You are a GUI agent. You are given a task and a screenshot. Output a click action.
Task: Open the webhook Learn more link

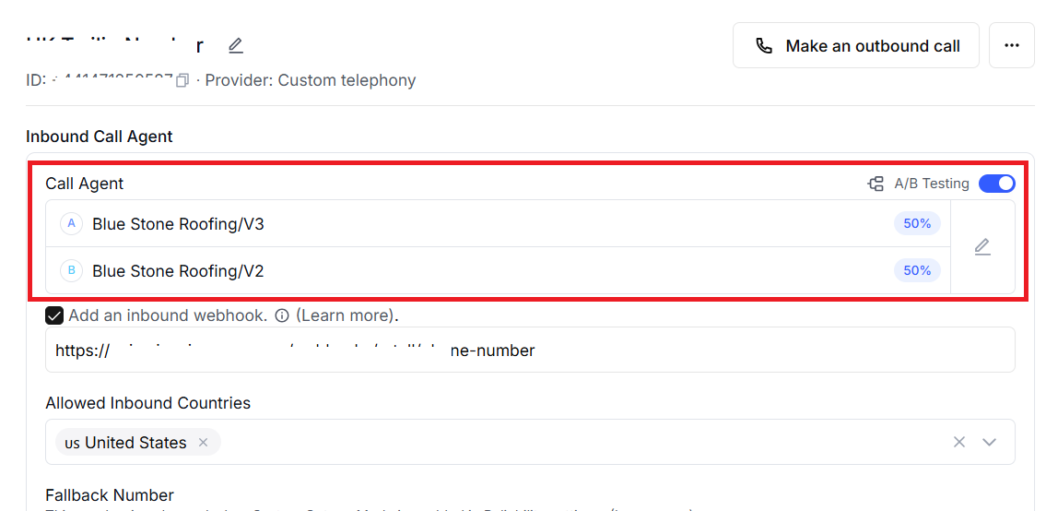[x=345, y=315]
